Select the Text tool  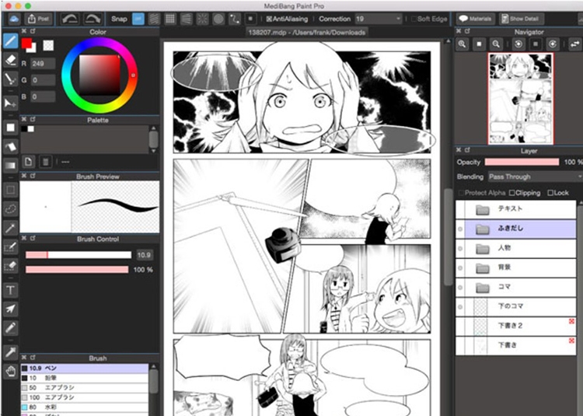(x=10, y=290)
